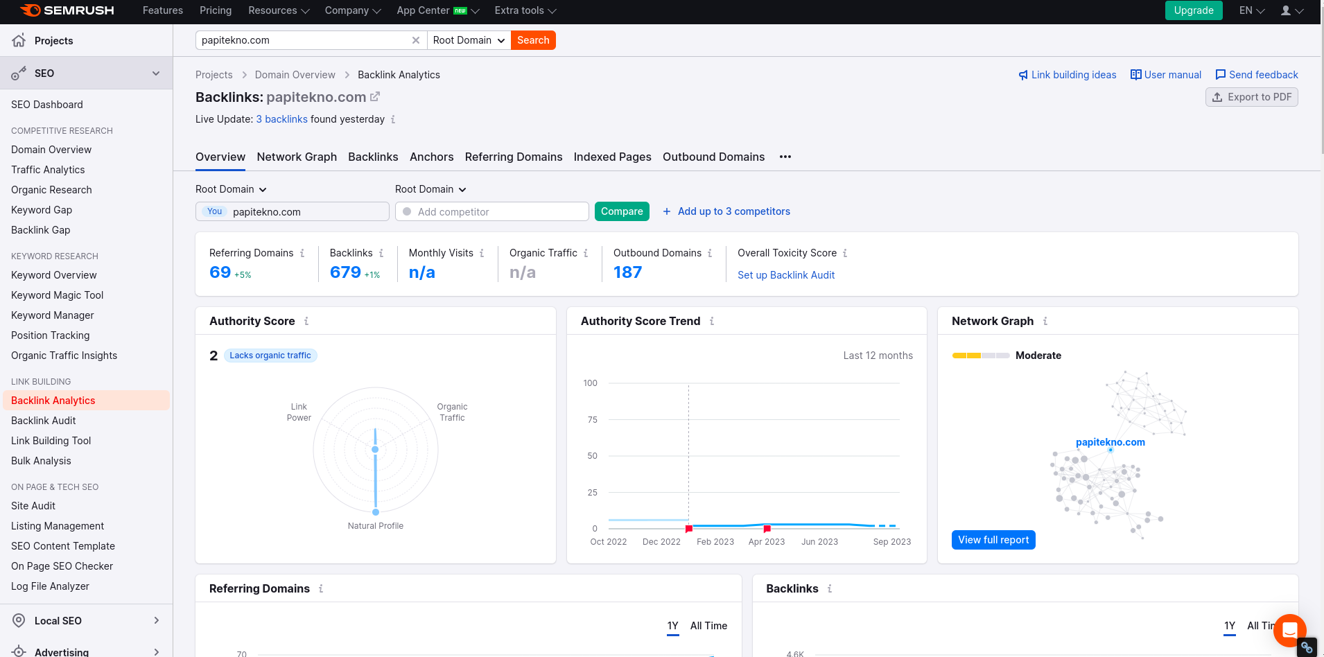1324x657 pixels.
Task: Switch to Indexed Pages tab
Action: click(612, 157)
